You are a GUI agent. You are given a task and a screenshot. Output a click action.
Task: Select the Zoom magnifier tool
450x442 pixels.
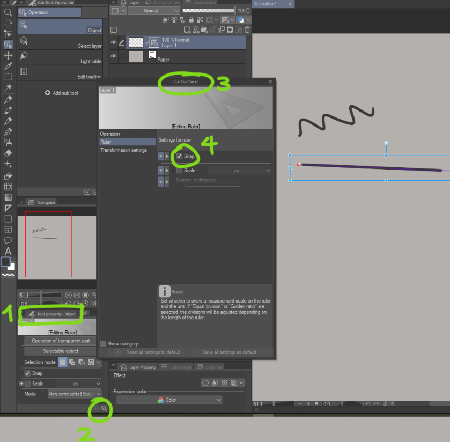[x=8, y=12]
